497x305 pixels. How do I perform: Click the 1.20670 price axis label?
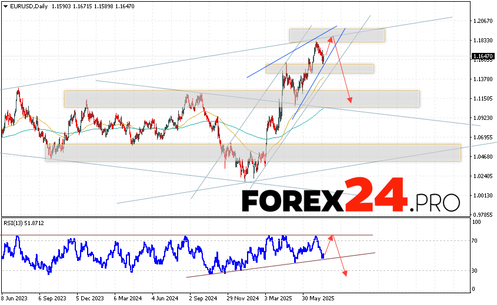[x=482, y=21]
